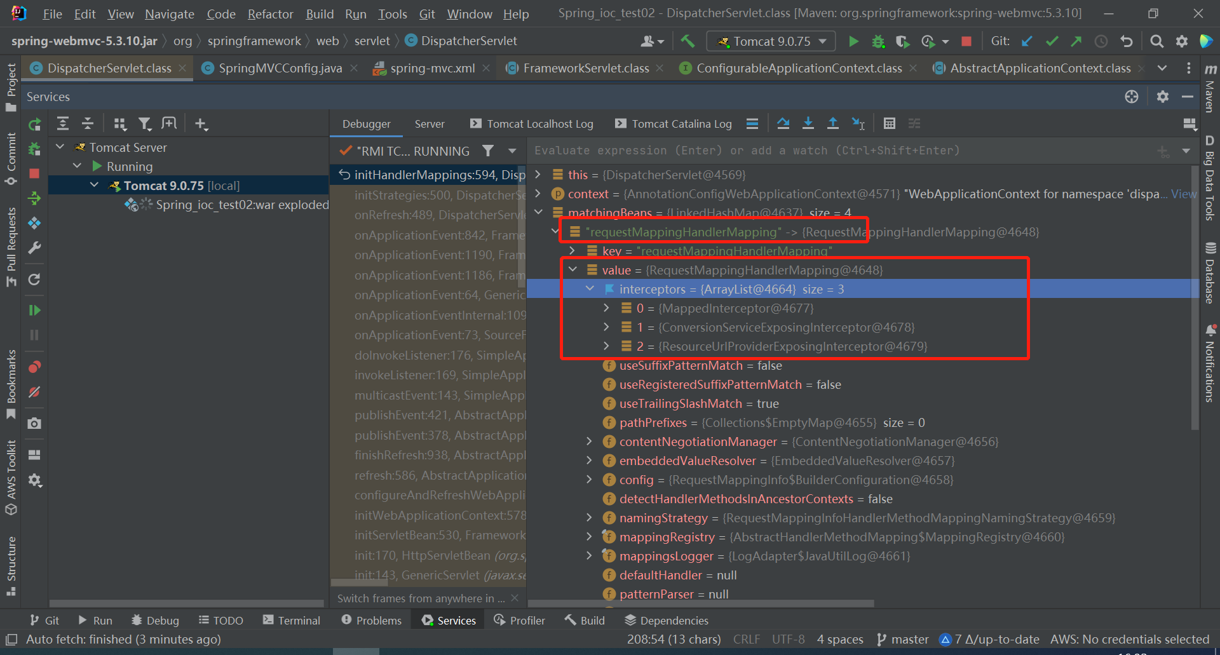The image size is (1220, 655).
Task: Collapse the Tomcat Server tree node
Action: pyautogui.click(x=60, y=147)
